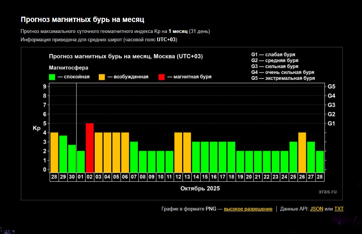
Task: Open the JSON API data link
Action: [317, 209]
